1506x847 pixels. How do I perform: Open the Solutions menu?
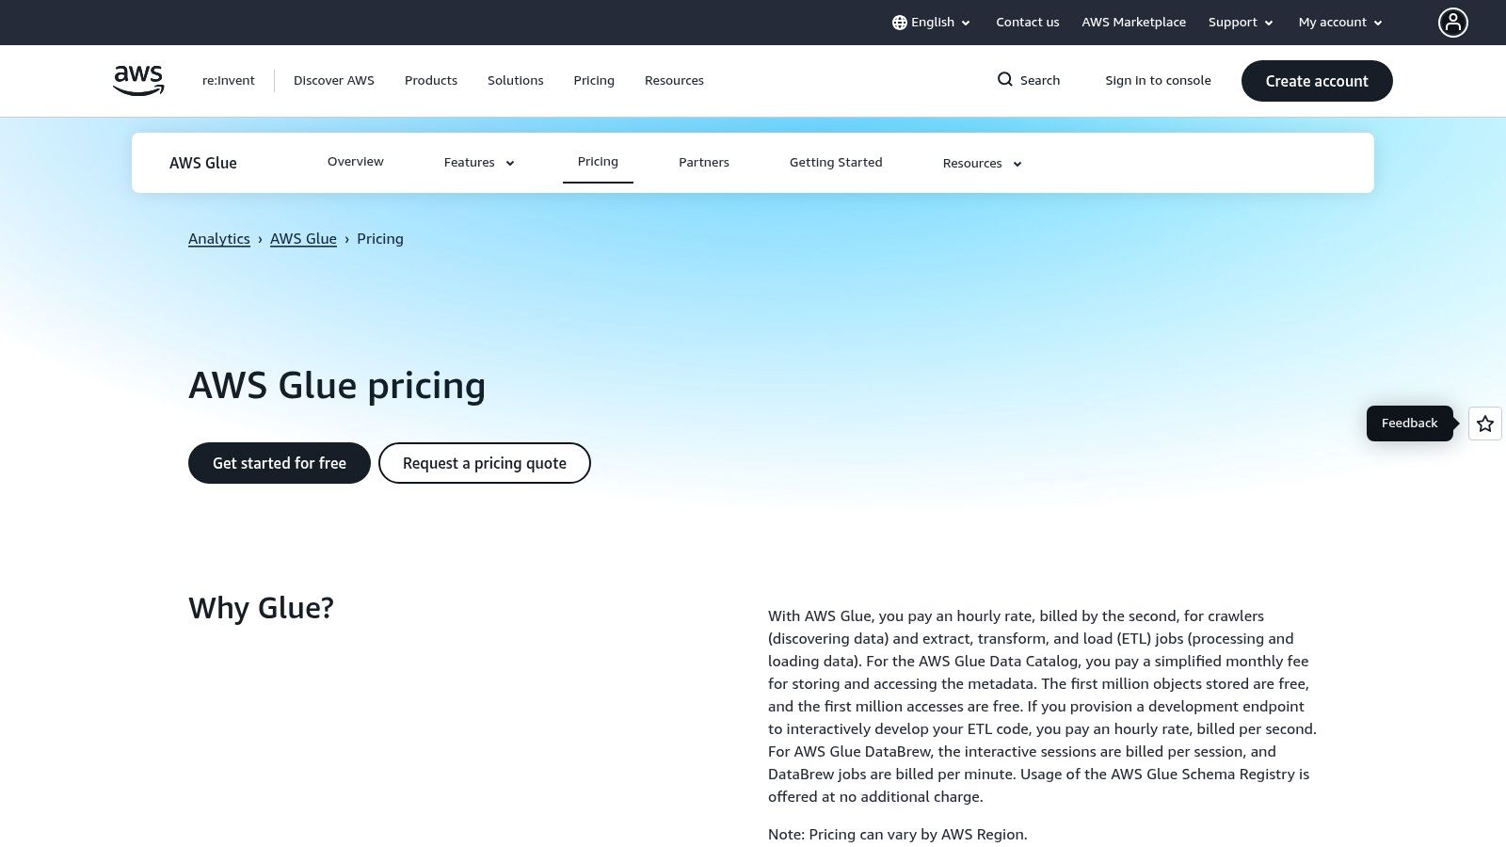(516, 81)
